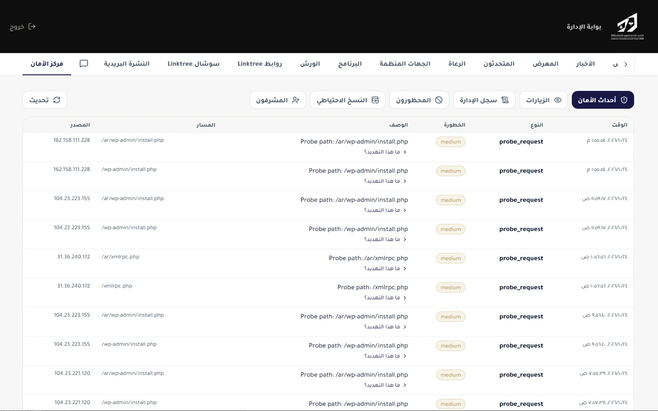Click the الوقت column header

click(x=620, y=125)
